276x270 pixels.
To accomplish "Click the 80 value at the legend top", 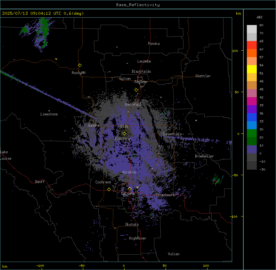I will point(261,25).
